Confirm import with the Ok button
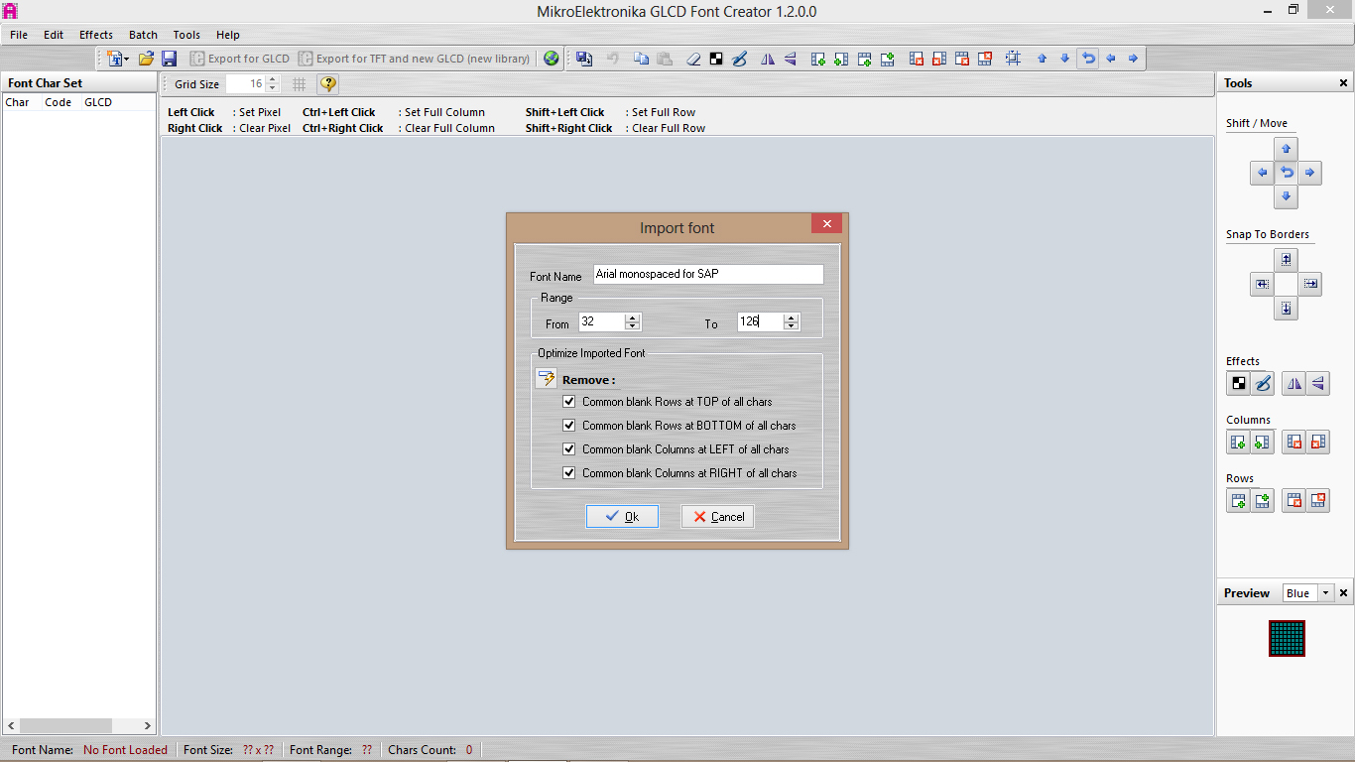 tap(622, 517)
